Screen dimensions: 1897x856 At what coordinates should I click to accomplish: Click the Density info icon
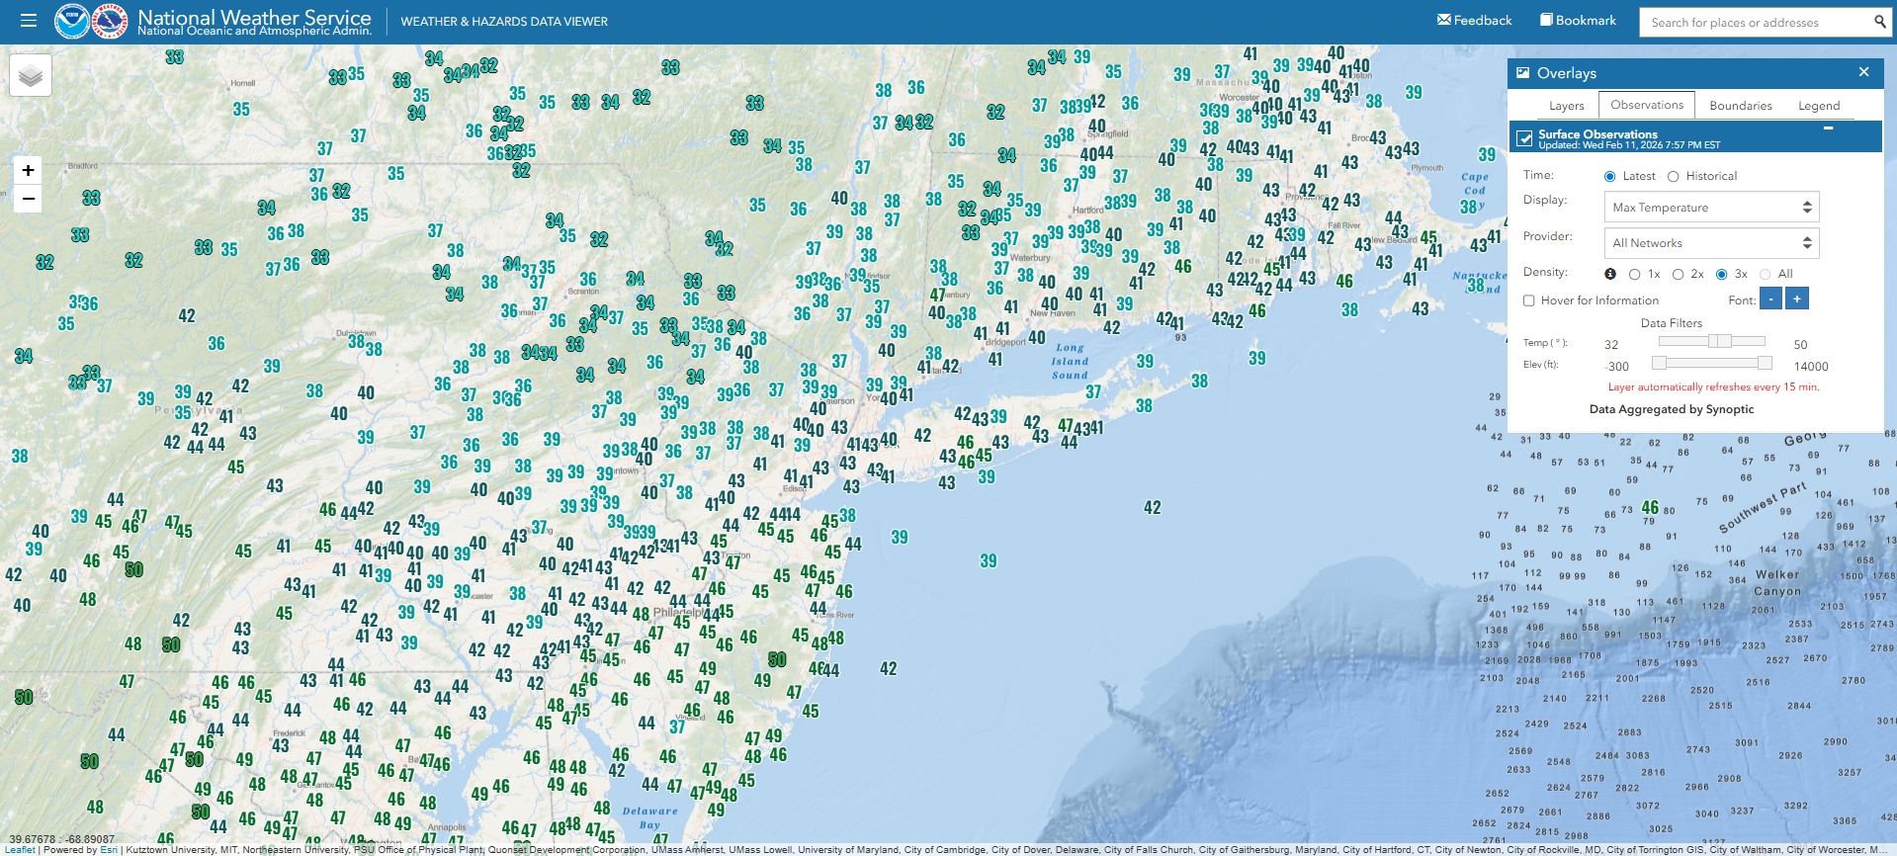coord(1610,274)
